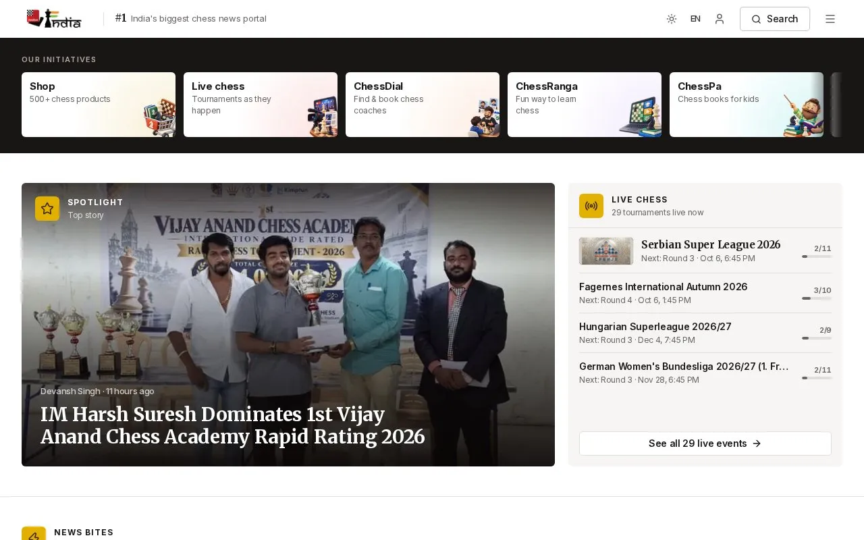Click the teacher character icon on ChessPa card

pos(803,115)
